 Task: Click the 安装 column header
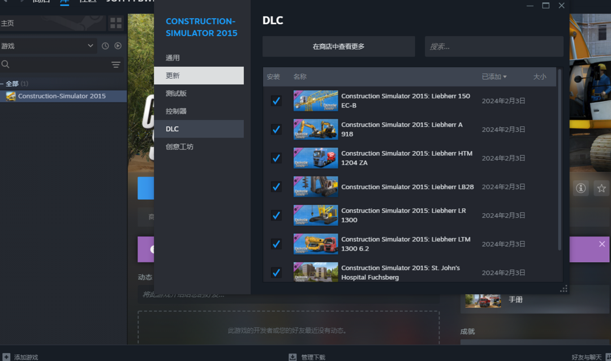273,77
